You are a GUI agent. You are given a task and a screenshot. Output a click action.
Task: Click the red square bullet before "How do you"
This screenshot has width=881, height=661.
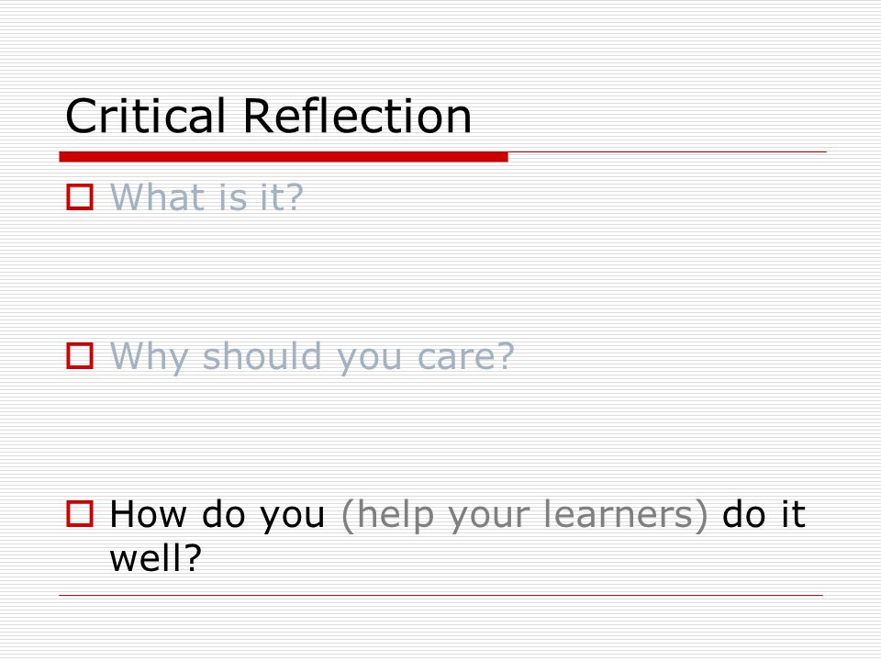(80, 514)
